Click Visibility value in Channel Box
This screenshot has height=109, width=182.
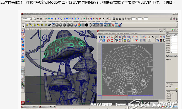click(174, 52)
